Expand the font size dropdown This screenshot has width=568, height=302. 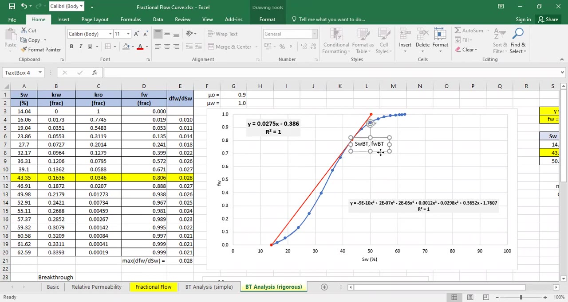pos(128,34)
